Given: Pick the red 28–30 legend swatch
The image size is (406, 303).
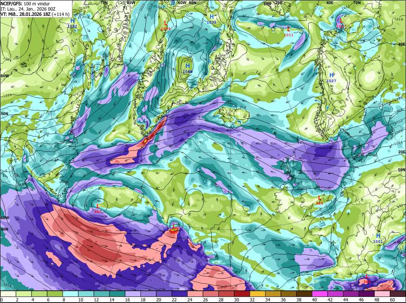Looking at the screenshot, I should (226, 294).
